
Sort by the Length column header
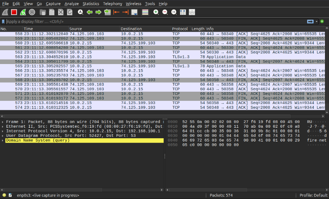pos(198,29)
